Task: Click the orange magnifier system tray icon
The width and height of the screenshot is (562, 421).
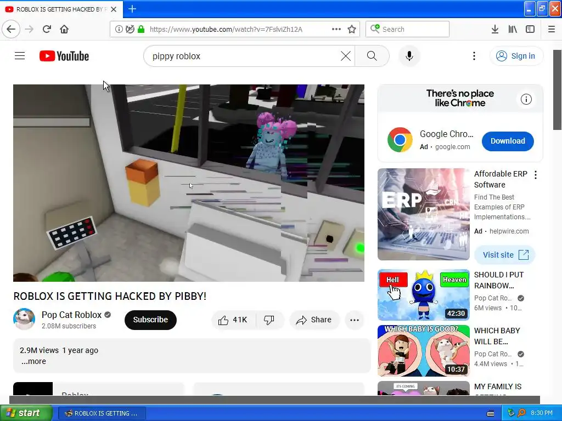Action: tap(521, 413)
